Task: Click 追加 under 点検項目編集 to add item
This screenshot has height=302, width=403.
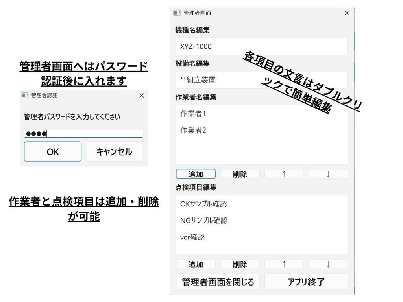Action: pos(196,264)
